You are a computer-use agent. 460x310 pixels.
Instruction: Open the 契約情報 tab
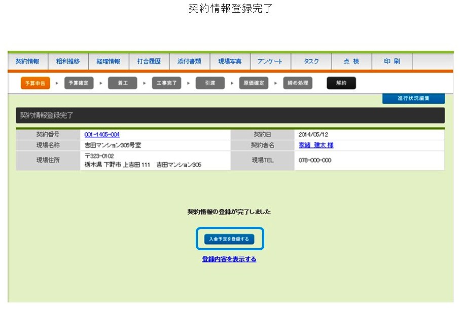[x=27, y=61]
